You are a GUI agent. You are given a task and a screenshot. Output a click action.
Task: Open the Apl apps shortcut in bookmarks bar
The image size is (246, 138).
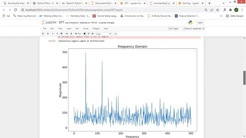[x=6, y=16]
